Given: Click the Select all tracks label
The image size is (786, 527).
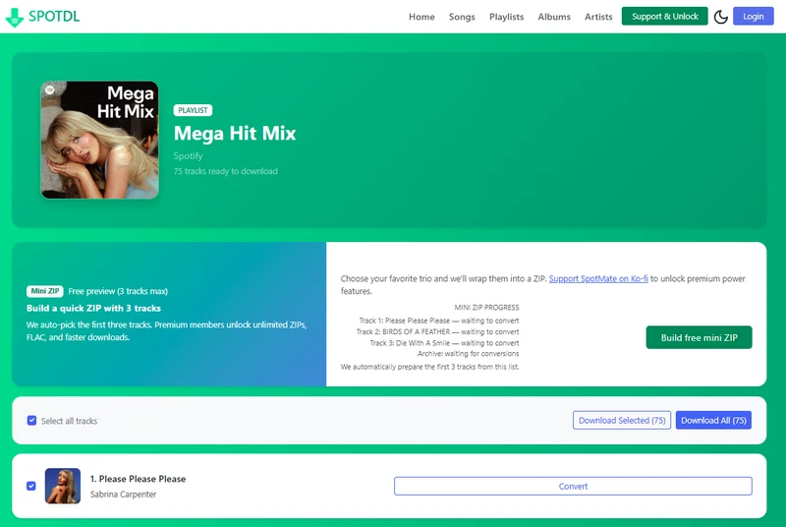Looking at the screenshot, I should coord(69,421).
